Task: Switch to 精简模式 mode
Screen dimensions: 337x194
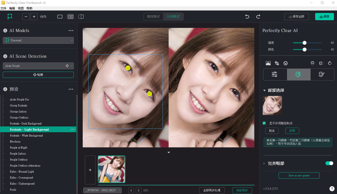Action: tap(153, 17)
